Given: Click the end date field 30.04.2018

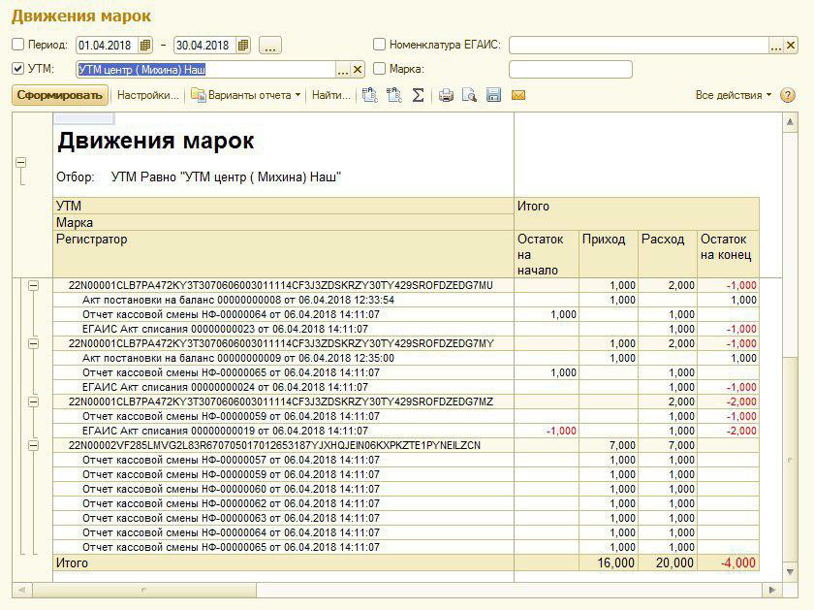Looking at the screenshot, I should (x=205, y=46).
